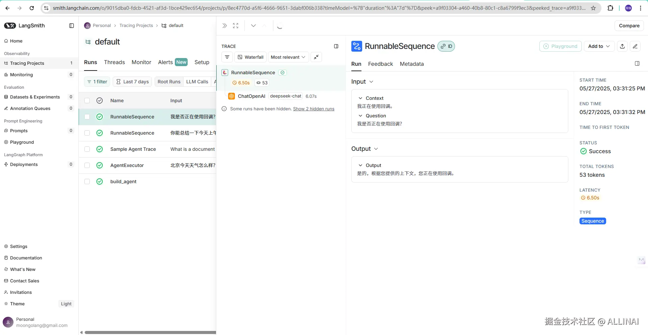Reload the browser page
This screenshot has height=335, width=648.
coord(32,8)
